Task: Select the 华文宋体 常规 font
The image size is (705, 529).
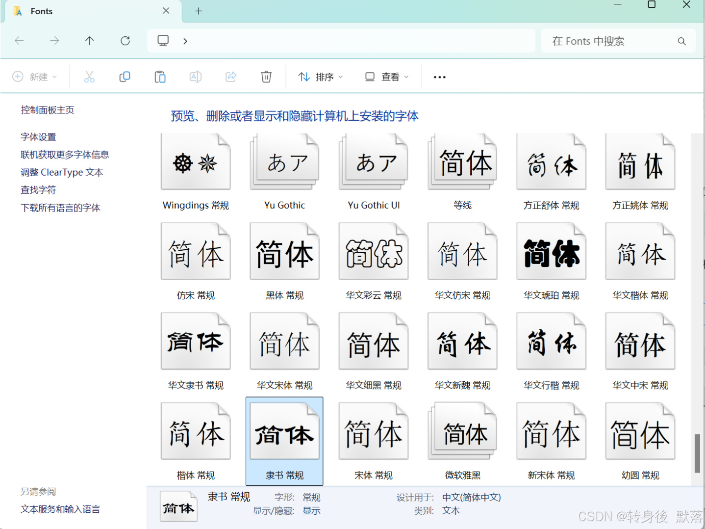Action: coord(284,351)
